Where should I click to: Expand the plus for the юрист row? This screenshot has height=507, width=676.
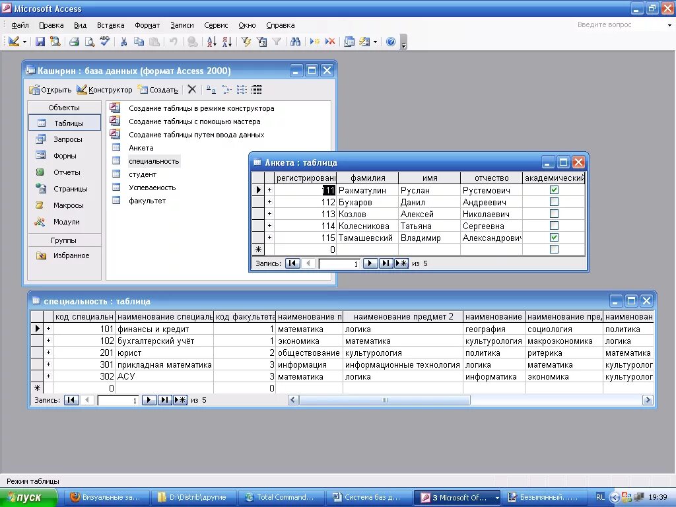(x=48, y=353)
